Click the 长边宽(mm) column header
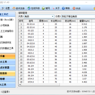 coord(56,21)
